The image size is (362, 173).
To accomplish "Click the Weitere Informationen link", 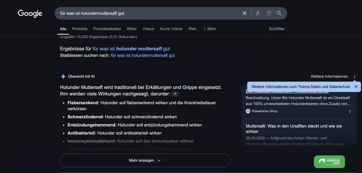I will 329,77.
